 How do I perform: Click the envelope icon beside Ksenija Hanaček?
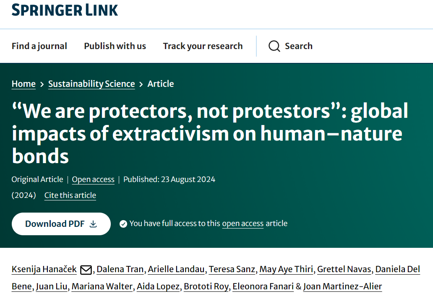pos(86,270)
